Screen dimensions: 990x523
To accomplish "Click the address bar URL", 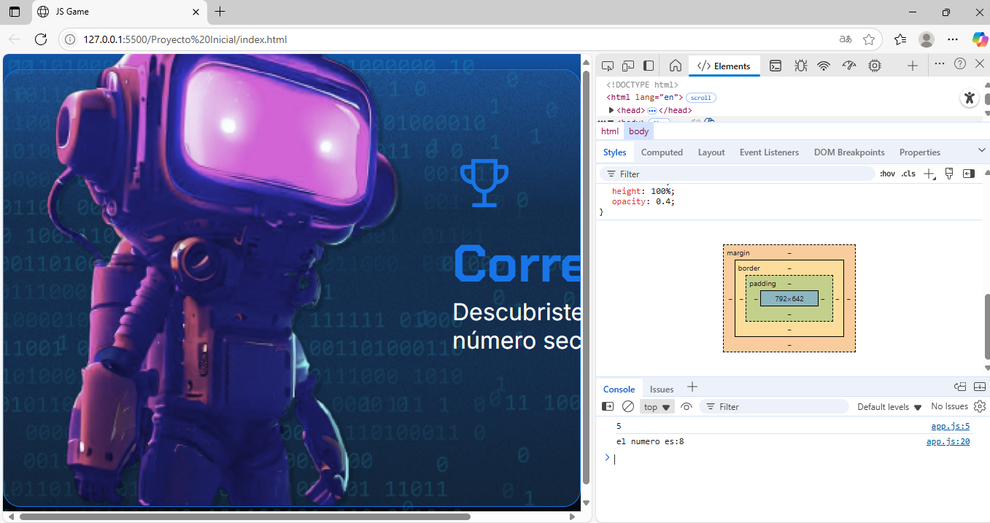I will [185, 39].
